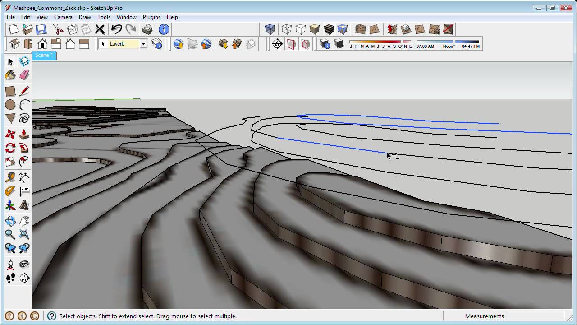Pick the Line pencil tool
Viewport: 577px width, 325px height.
pyautogui.click(x=24, y=91)
